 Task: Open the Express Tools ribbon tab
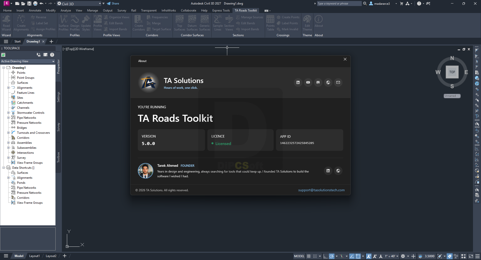click(221, 10)
